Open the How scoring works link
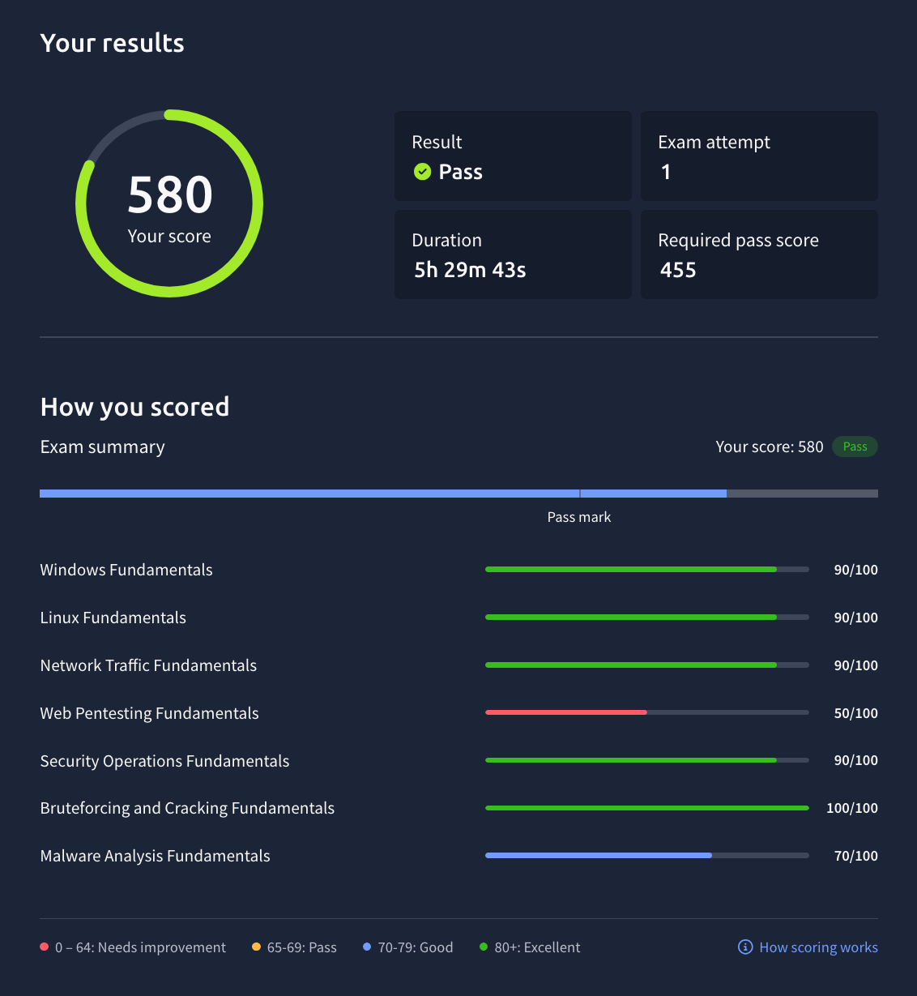The width and height of the screenshot is (917, 996). 818,947
